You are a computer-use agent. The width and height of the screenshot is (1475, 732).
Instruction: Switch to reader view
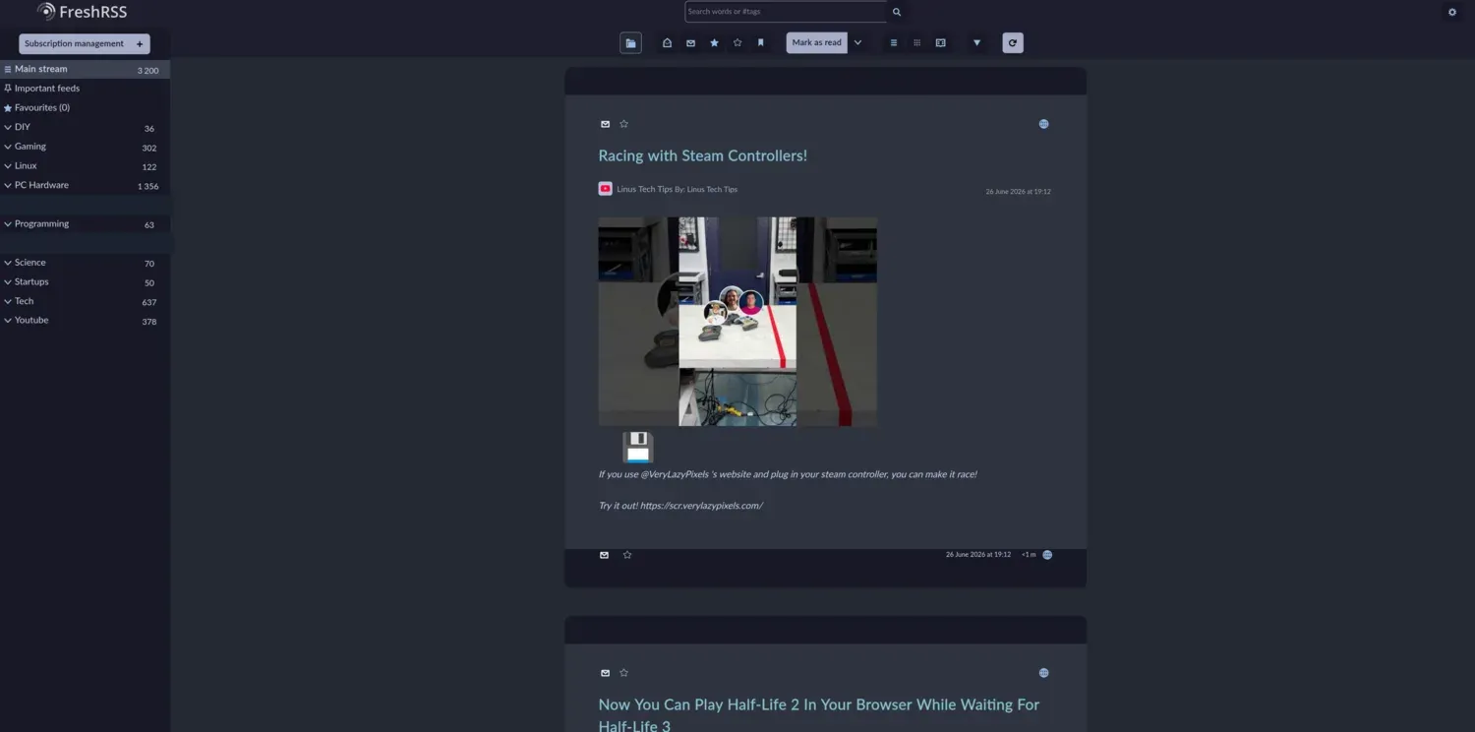(x=941, y=42)
